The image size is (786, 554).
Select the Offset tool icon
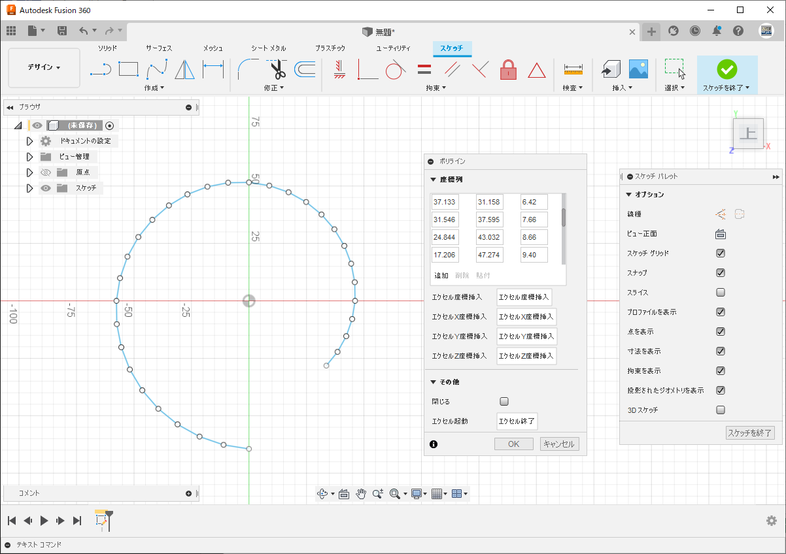[305, 69]
